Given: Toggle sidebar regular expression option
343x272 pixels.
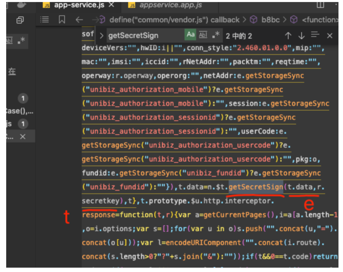Looking at the screenshot, I should coord(22,40).
